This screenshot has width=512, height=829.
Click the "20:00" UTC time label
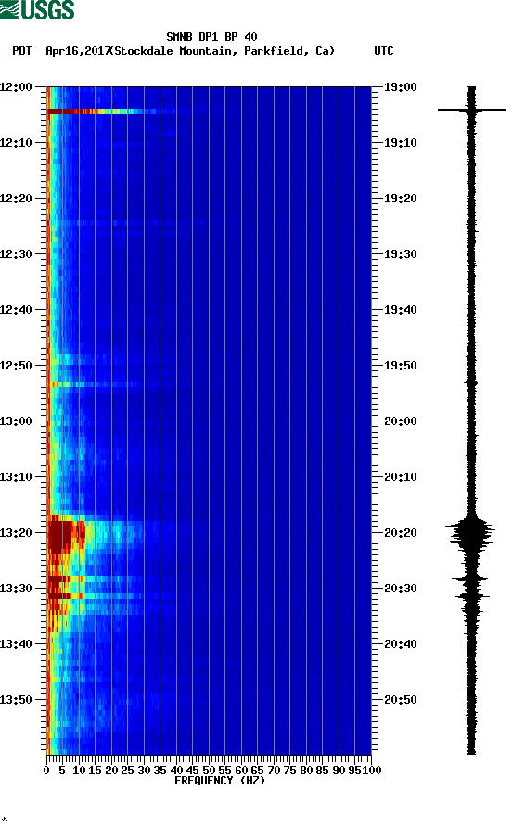401,421
